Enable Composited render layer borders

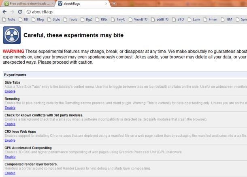[10, 173]
